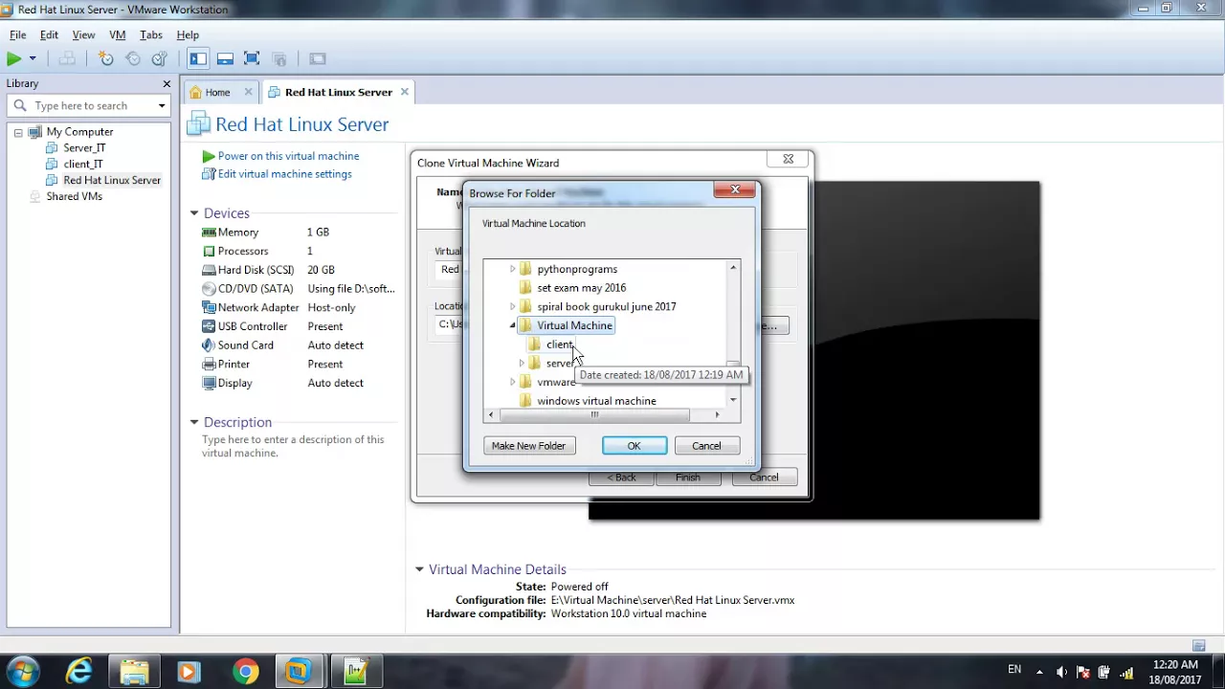1225x689 pixels.
Task: Expand the pythonprograms folder
Action: (x=513, y=269)
